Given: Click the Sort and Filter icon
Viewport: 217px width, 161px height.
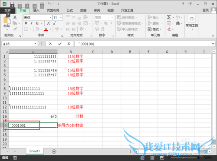Looking at the screenshot, I should pos(178,17).
